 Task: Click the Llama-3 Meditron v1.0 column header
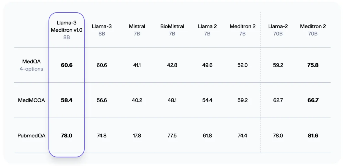click(x=67, y=30)
